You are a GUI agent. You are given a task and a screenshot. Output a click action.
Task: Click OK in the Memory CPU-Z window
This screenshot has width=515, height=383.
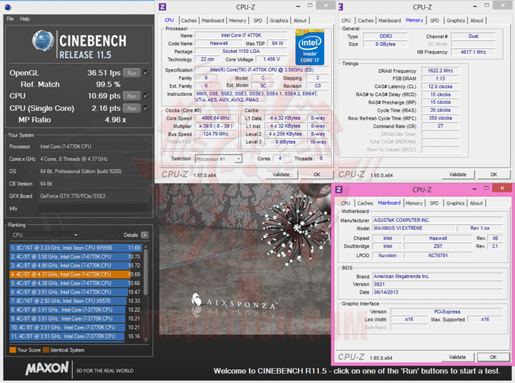(x=494, y=174)
